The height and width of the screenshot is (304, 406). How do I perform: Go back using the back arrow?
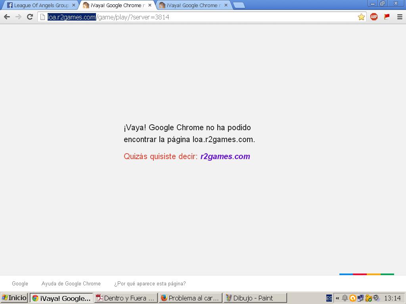click(7, 17)
